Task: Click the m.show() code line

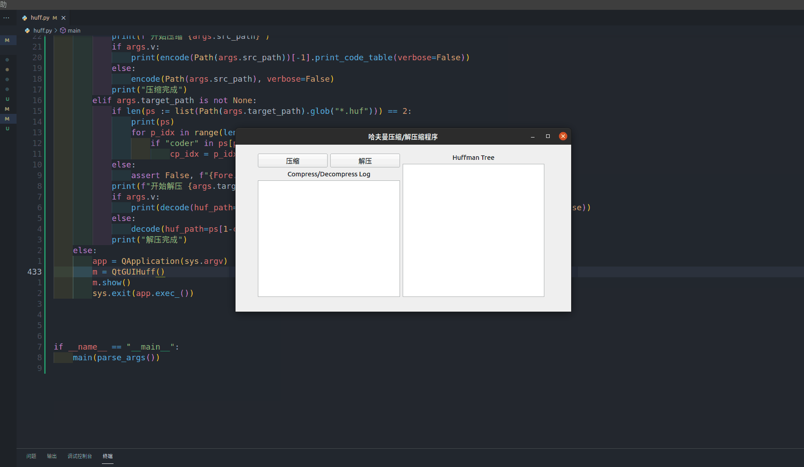Action: coord(111,283)
